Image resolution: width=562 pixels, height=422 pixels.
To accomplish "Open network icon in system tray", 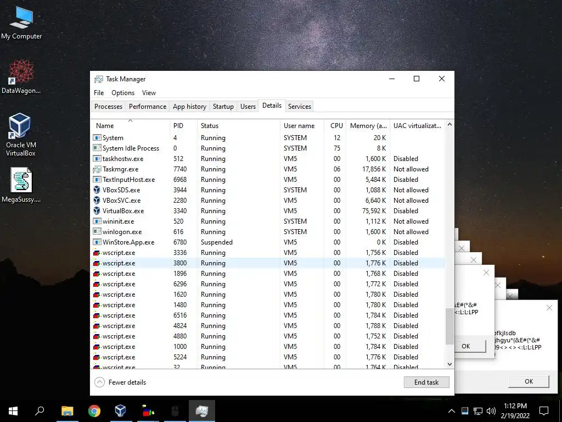I will (x=478, y=411).
